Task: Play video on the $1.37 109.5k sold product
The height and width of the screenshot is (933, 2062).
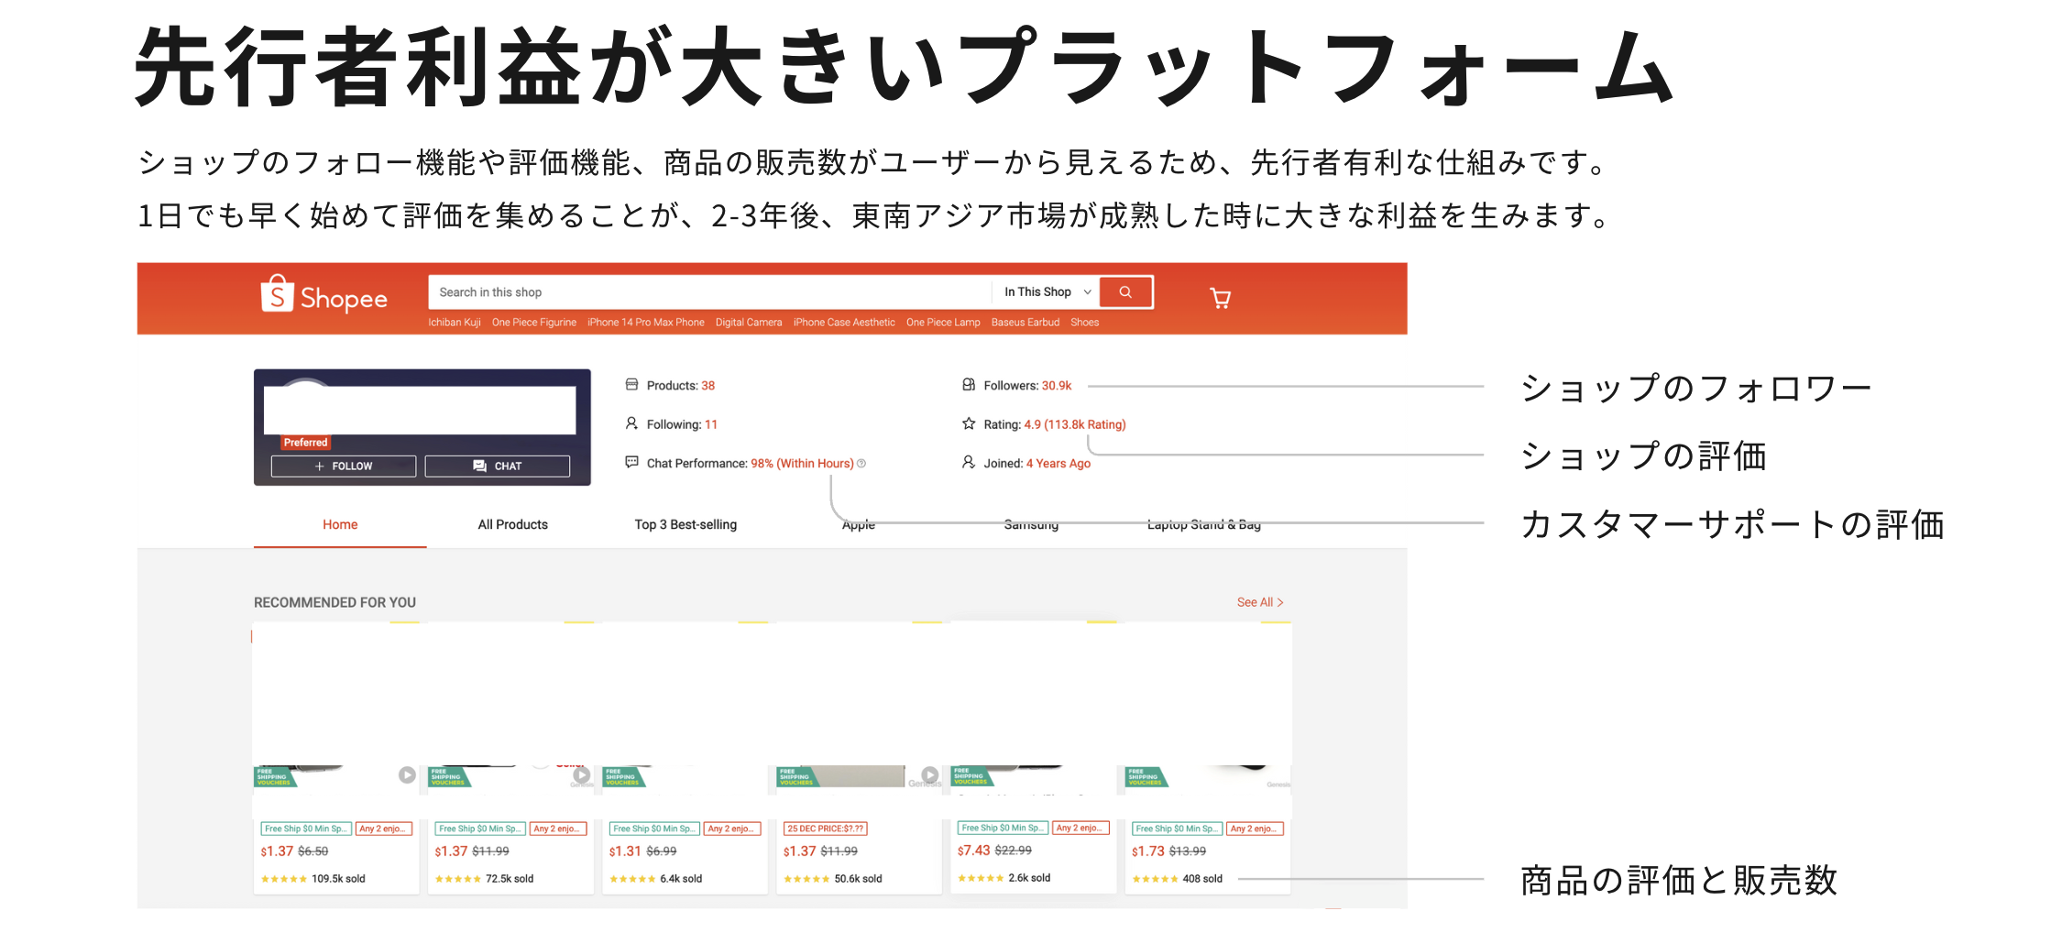Action: 407,775
